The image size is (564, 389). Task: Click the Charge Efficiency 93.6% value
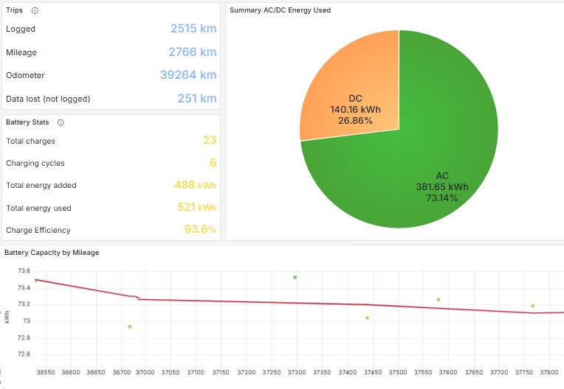(x=199, y=230)
